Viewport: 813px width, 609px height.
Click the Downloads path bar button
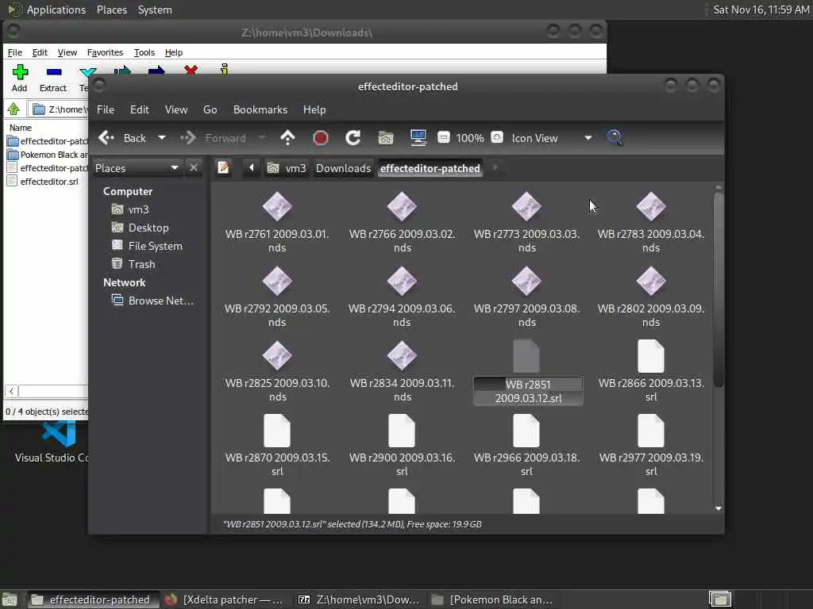pos(343,168)
